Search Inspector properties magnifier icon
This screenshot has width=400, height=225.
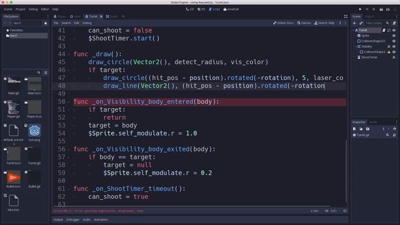(x=387, y=135)
